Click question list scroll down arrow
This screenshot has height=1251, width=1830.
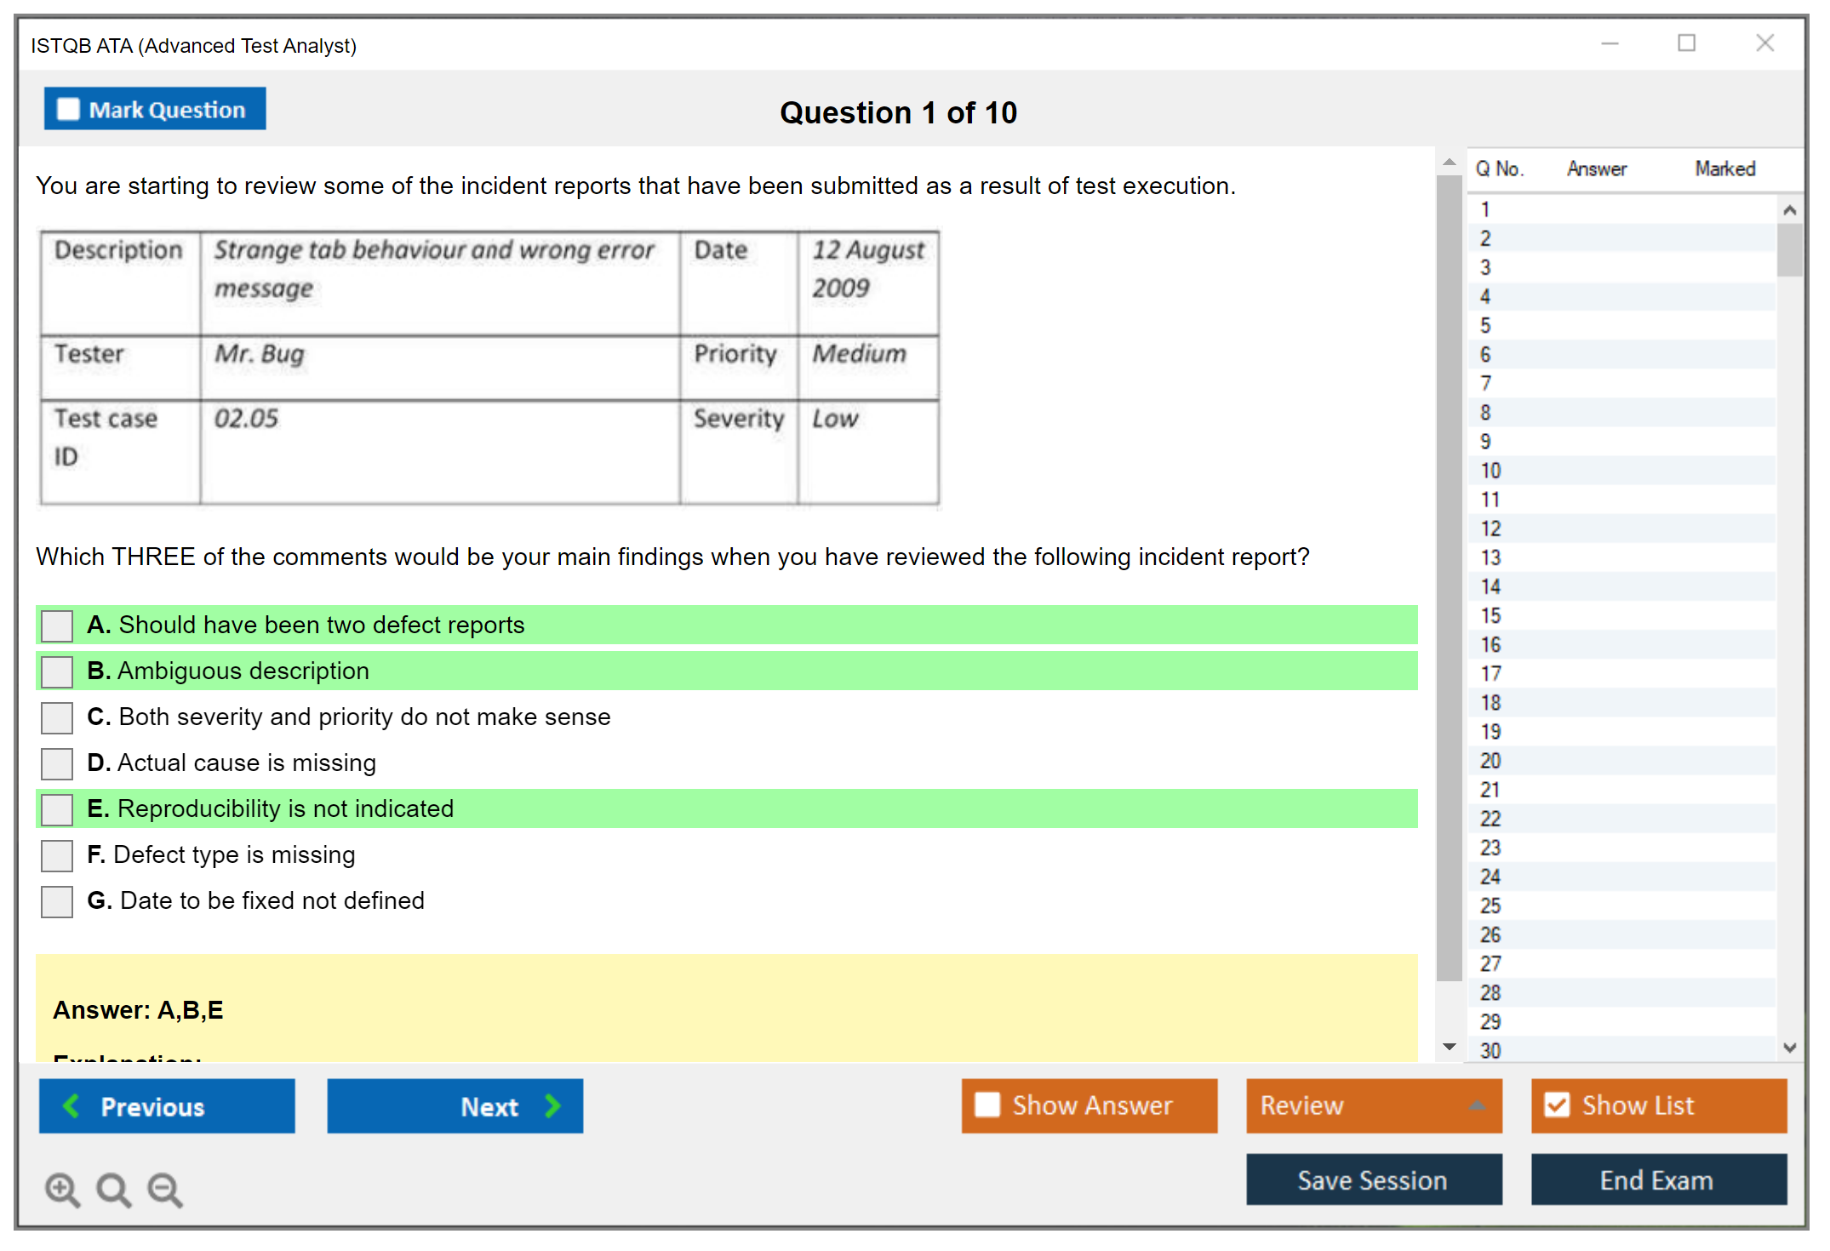point(1789,1048)
